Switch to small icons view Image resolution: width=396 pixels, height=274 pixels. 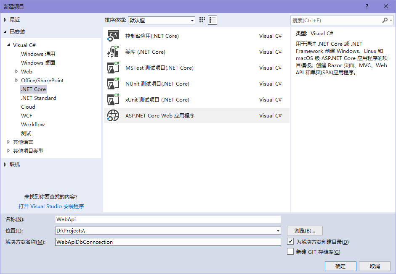(202, 20)
